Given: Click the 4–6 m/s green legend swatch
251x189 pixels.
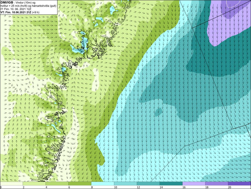Looking at the screenshot, I should coord(57,183).
